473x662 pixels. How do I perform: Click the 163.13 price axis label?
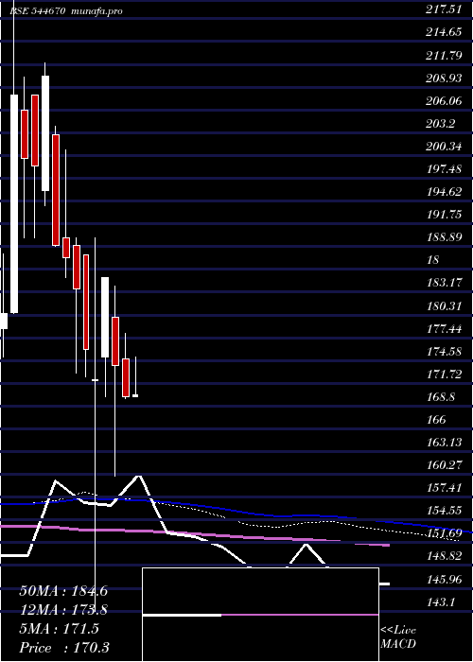(444, 443)
